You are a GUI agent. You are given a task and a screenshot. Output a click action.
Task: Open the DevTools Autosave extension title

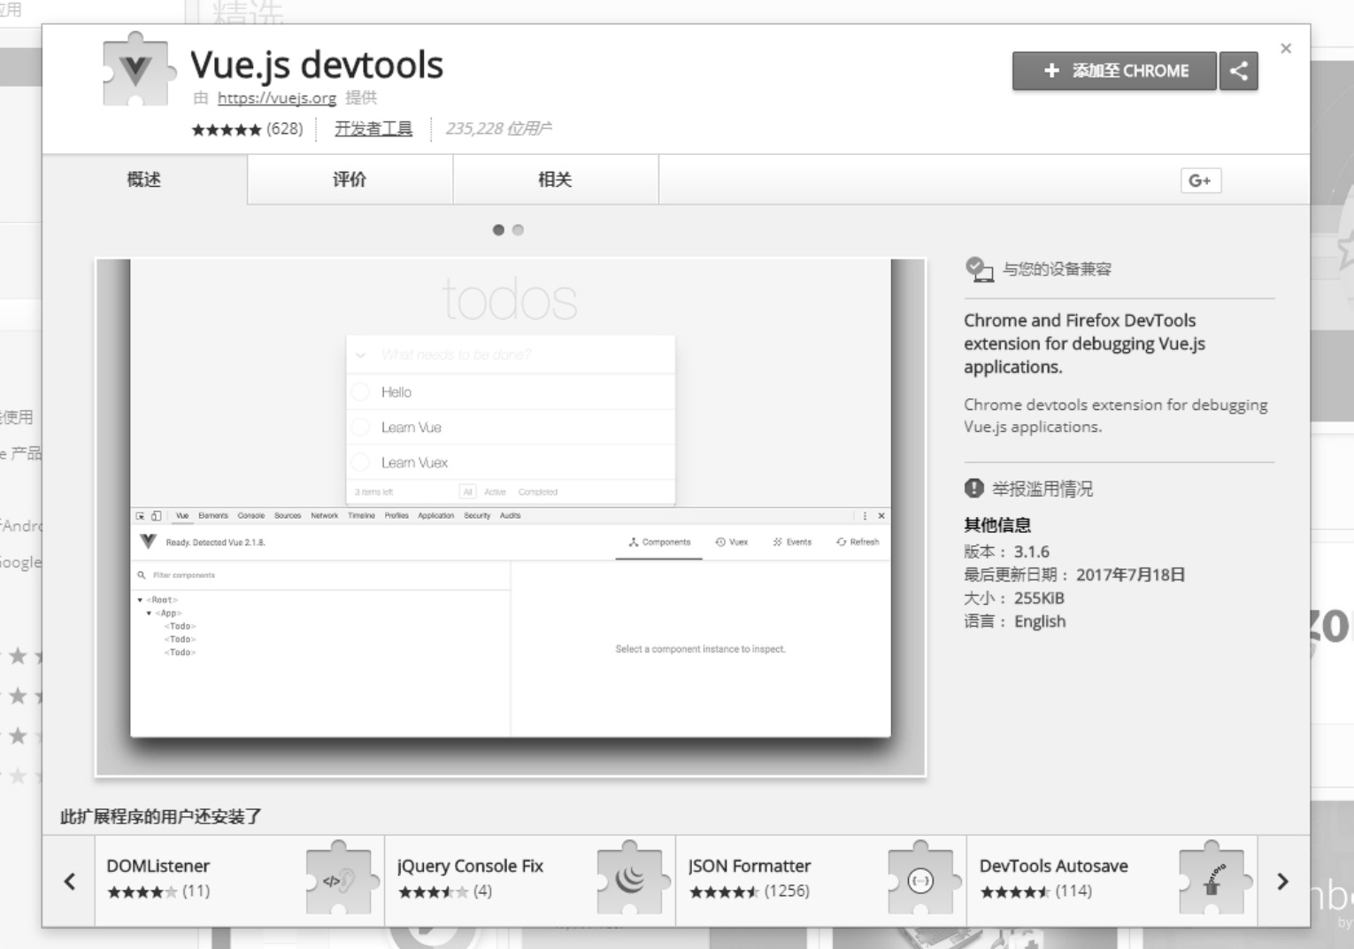(x=1053, y=866)
